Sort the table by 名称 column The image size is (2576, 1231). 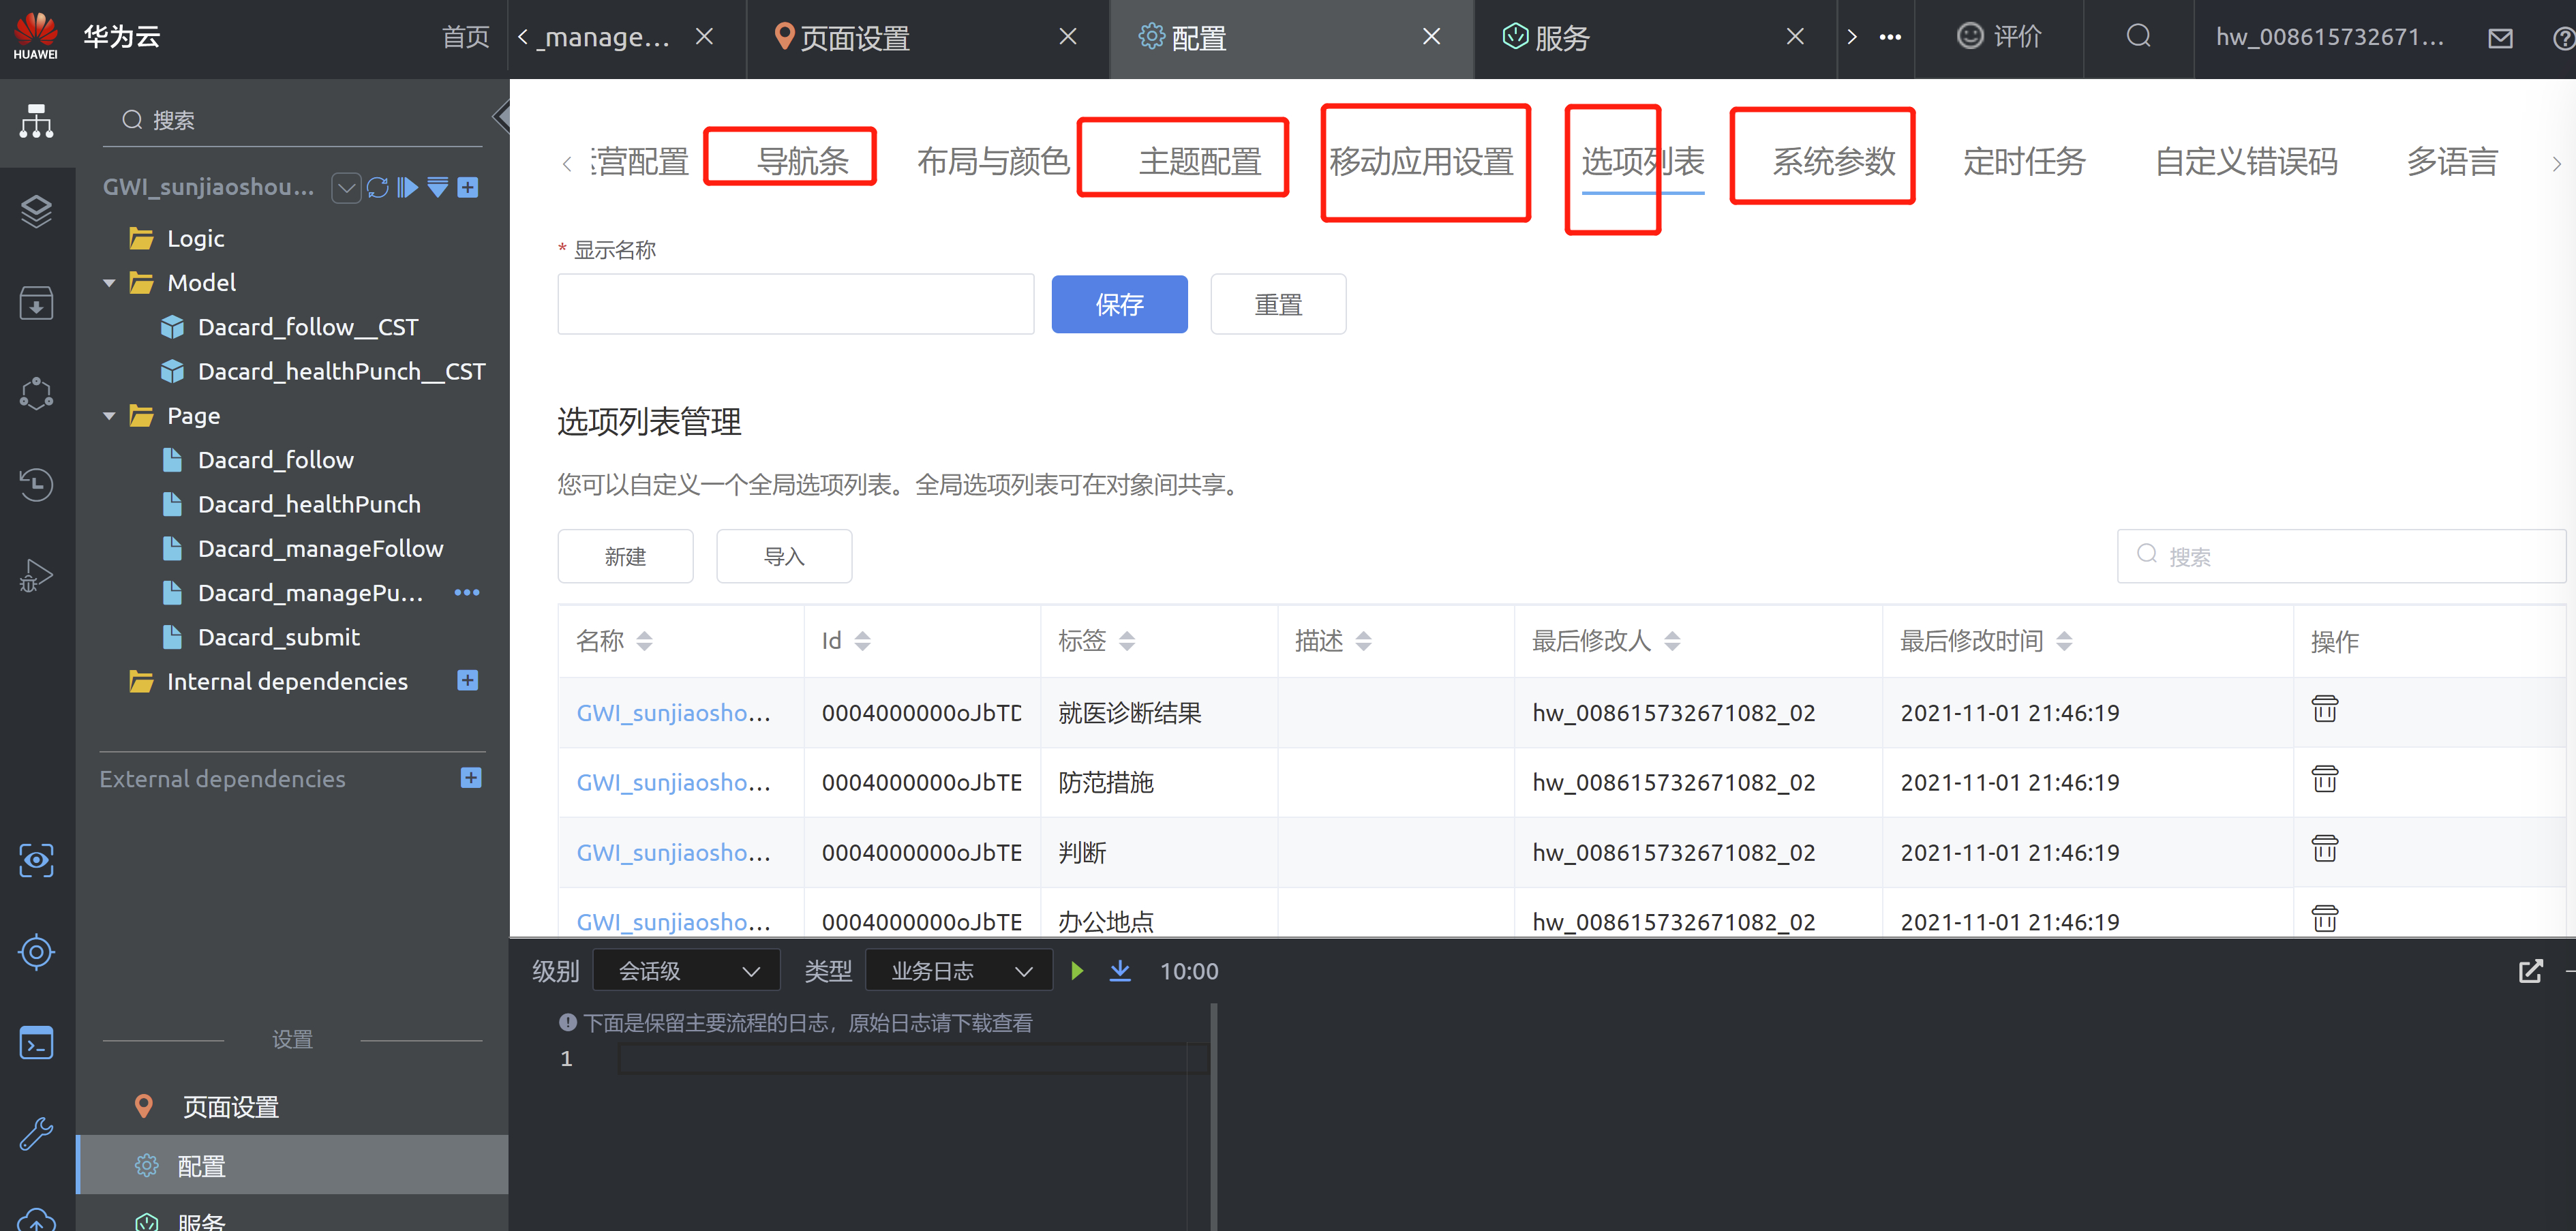644,641
